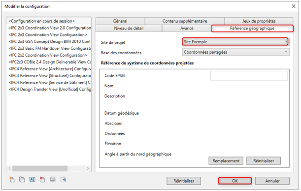The height and width of the screenshot is (191, 301).
Task: Select IFC2x3 COBie 2.4 Design Deliverable View
Action: (x=49, y=62)
